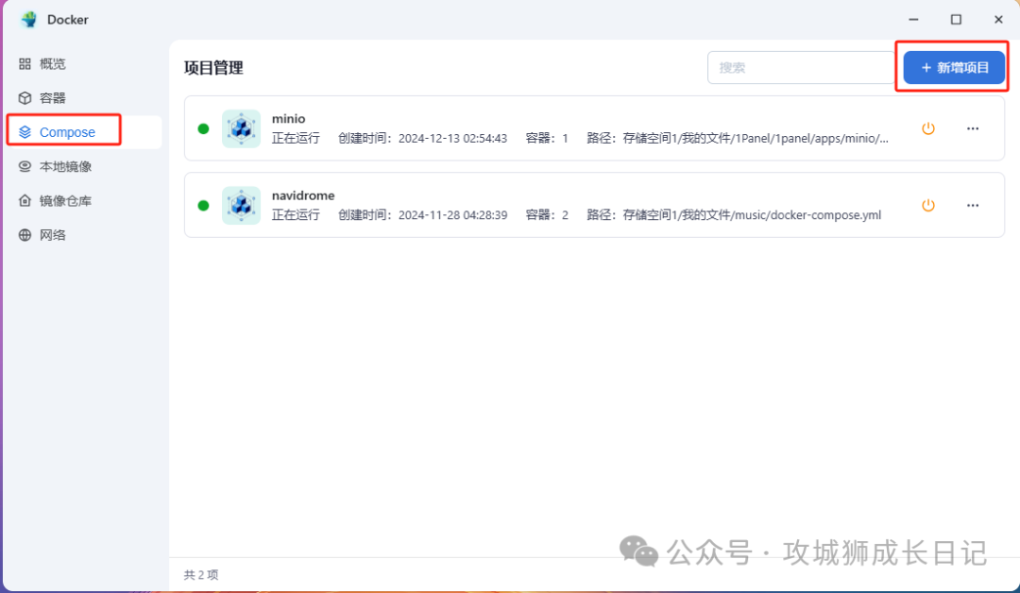Open the 网络 globe icon
Image resolution: width=1020 pixels, height=593 pixels.
[x=25, y=235]
